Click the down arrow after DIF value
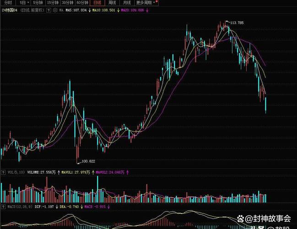This screenshot has width=297, height=229. coord(57,207)
